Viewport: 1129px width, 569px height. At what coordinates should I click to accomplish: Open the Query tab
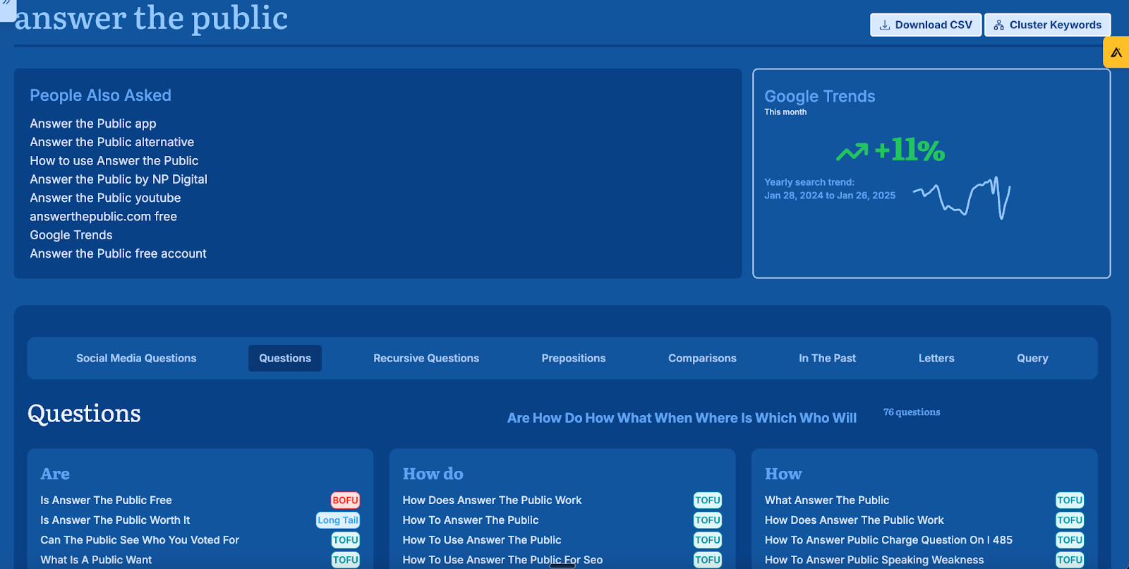(1032, 358)
